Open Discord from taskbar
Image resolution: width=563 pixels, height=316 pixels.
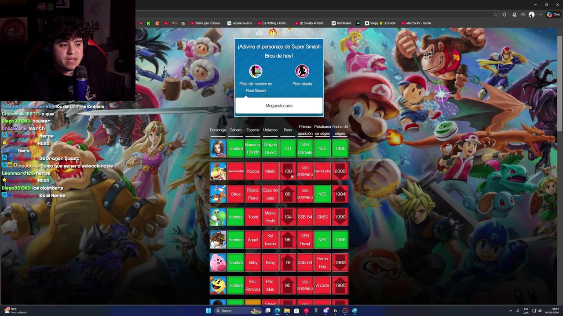tap(325, 311)
